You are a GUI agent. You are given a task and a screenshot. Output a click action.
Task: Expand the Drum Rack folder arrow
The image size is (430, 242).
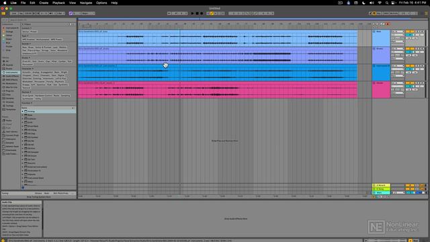[x=23, y=126]
